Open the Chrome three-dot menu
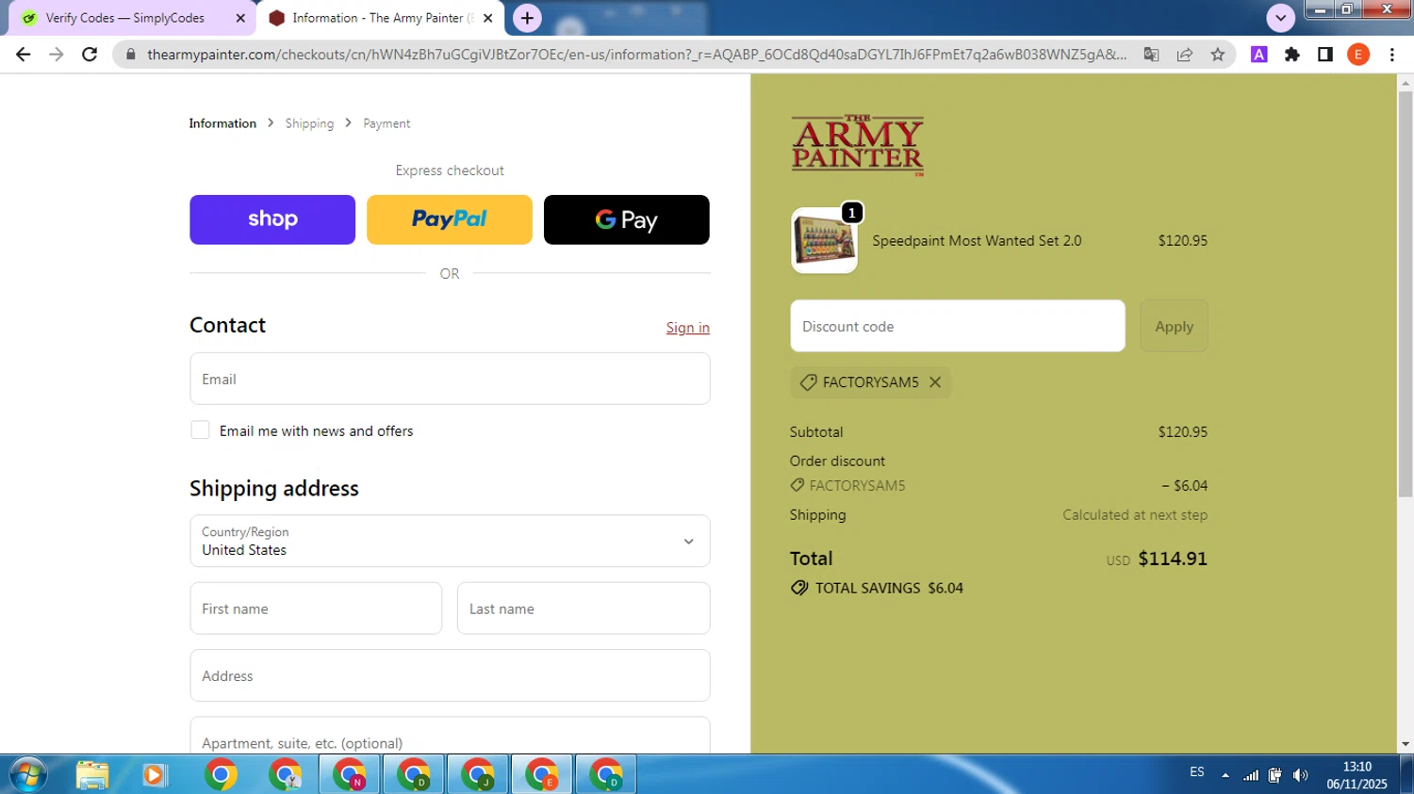This screenshot has height=794, width=1414. click(1392, 55)
